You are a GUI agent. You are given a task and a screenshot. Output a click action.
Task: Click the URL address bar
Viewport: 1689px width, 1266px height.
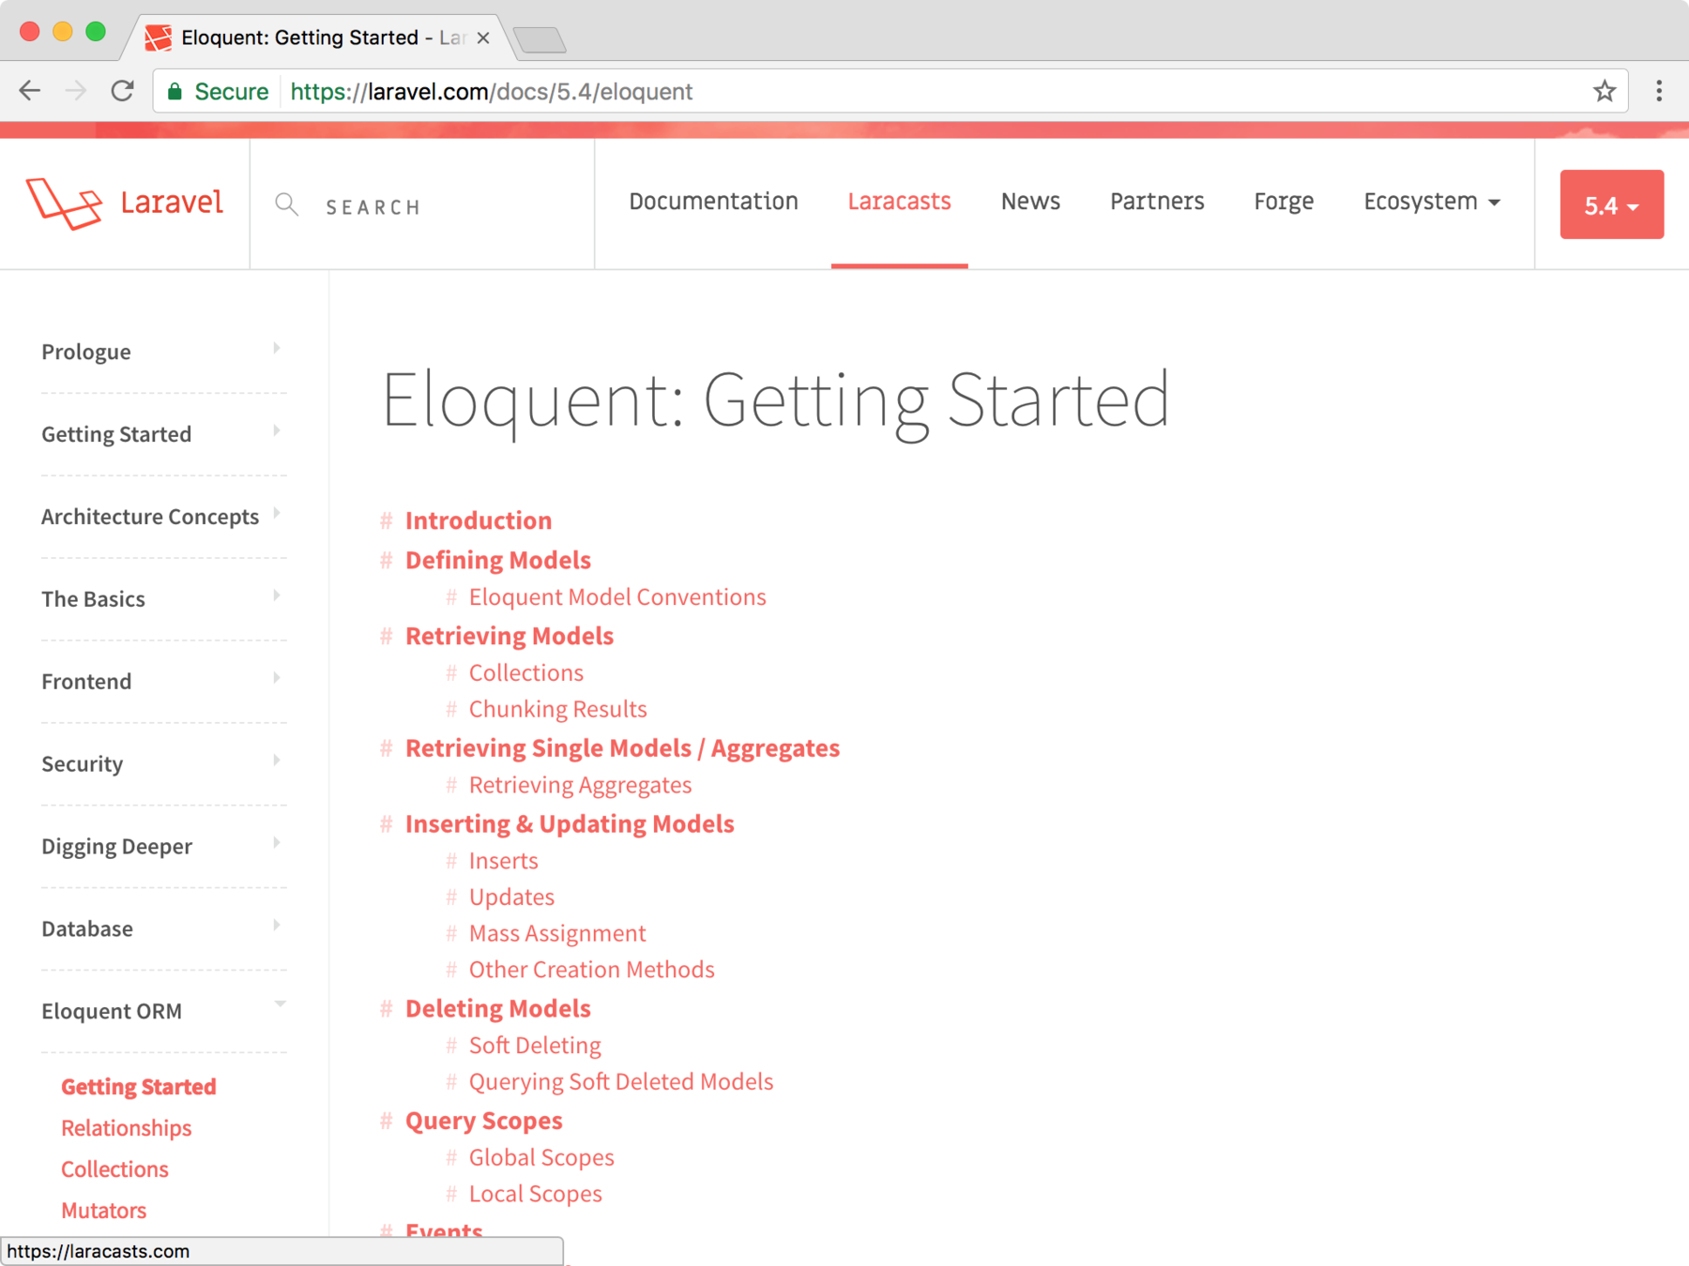pyautogui.click(x=890, y=91)
